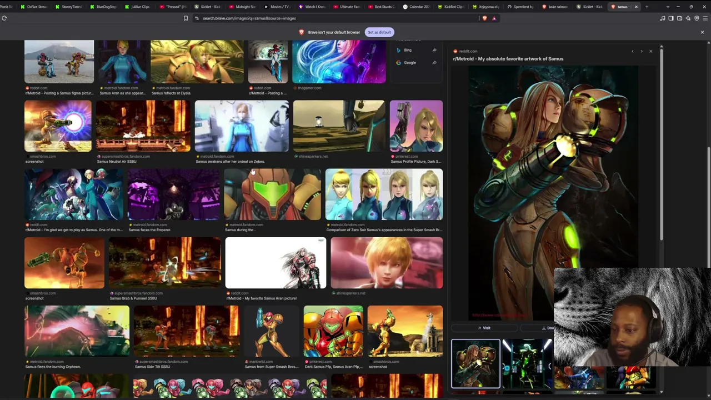The width and height of the screenshot is (711, 400).
Task: Close the active samus tab
Action: pos(636,7)
